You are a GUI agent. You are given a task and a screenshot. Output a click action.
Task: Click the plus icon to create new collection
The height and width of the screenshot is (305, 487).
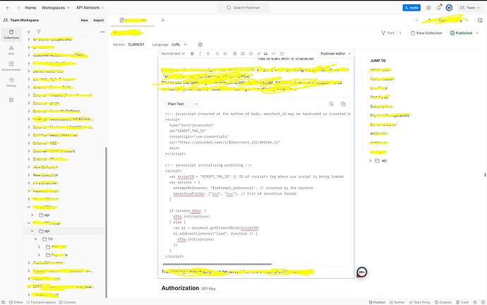tap(28, 32)
